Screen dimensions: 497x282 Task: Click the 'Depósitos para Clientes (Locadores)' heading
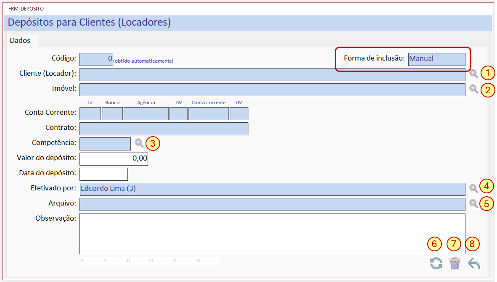click(x=90, y=22)
